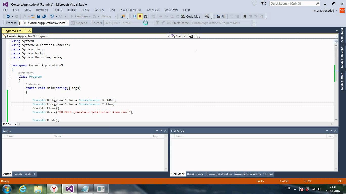Open the Process dropdown list
Screen dimensions: 346x194
67,23
